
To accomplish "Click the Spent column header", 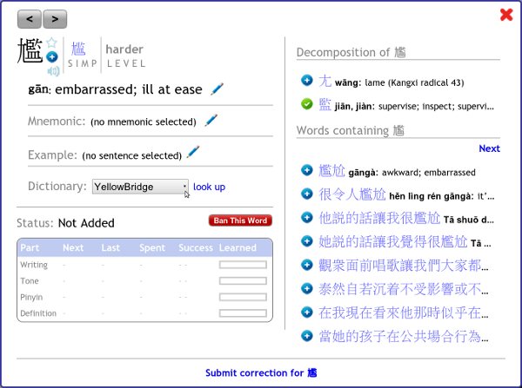I will [x=152, y=247].
